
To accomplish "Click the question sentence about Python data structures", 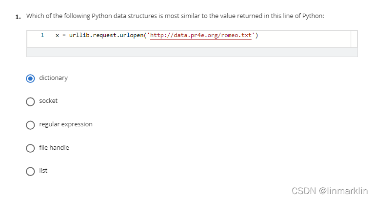I will [x=175, y=16].
